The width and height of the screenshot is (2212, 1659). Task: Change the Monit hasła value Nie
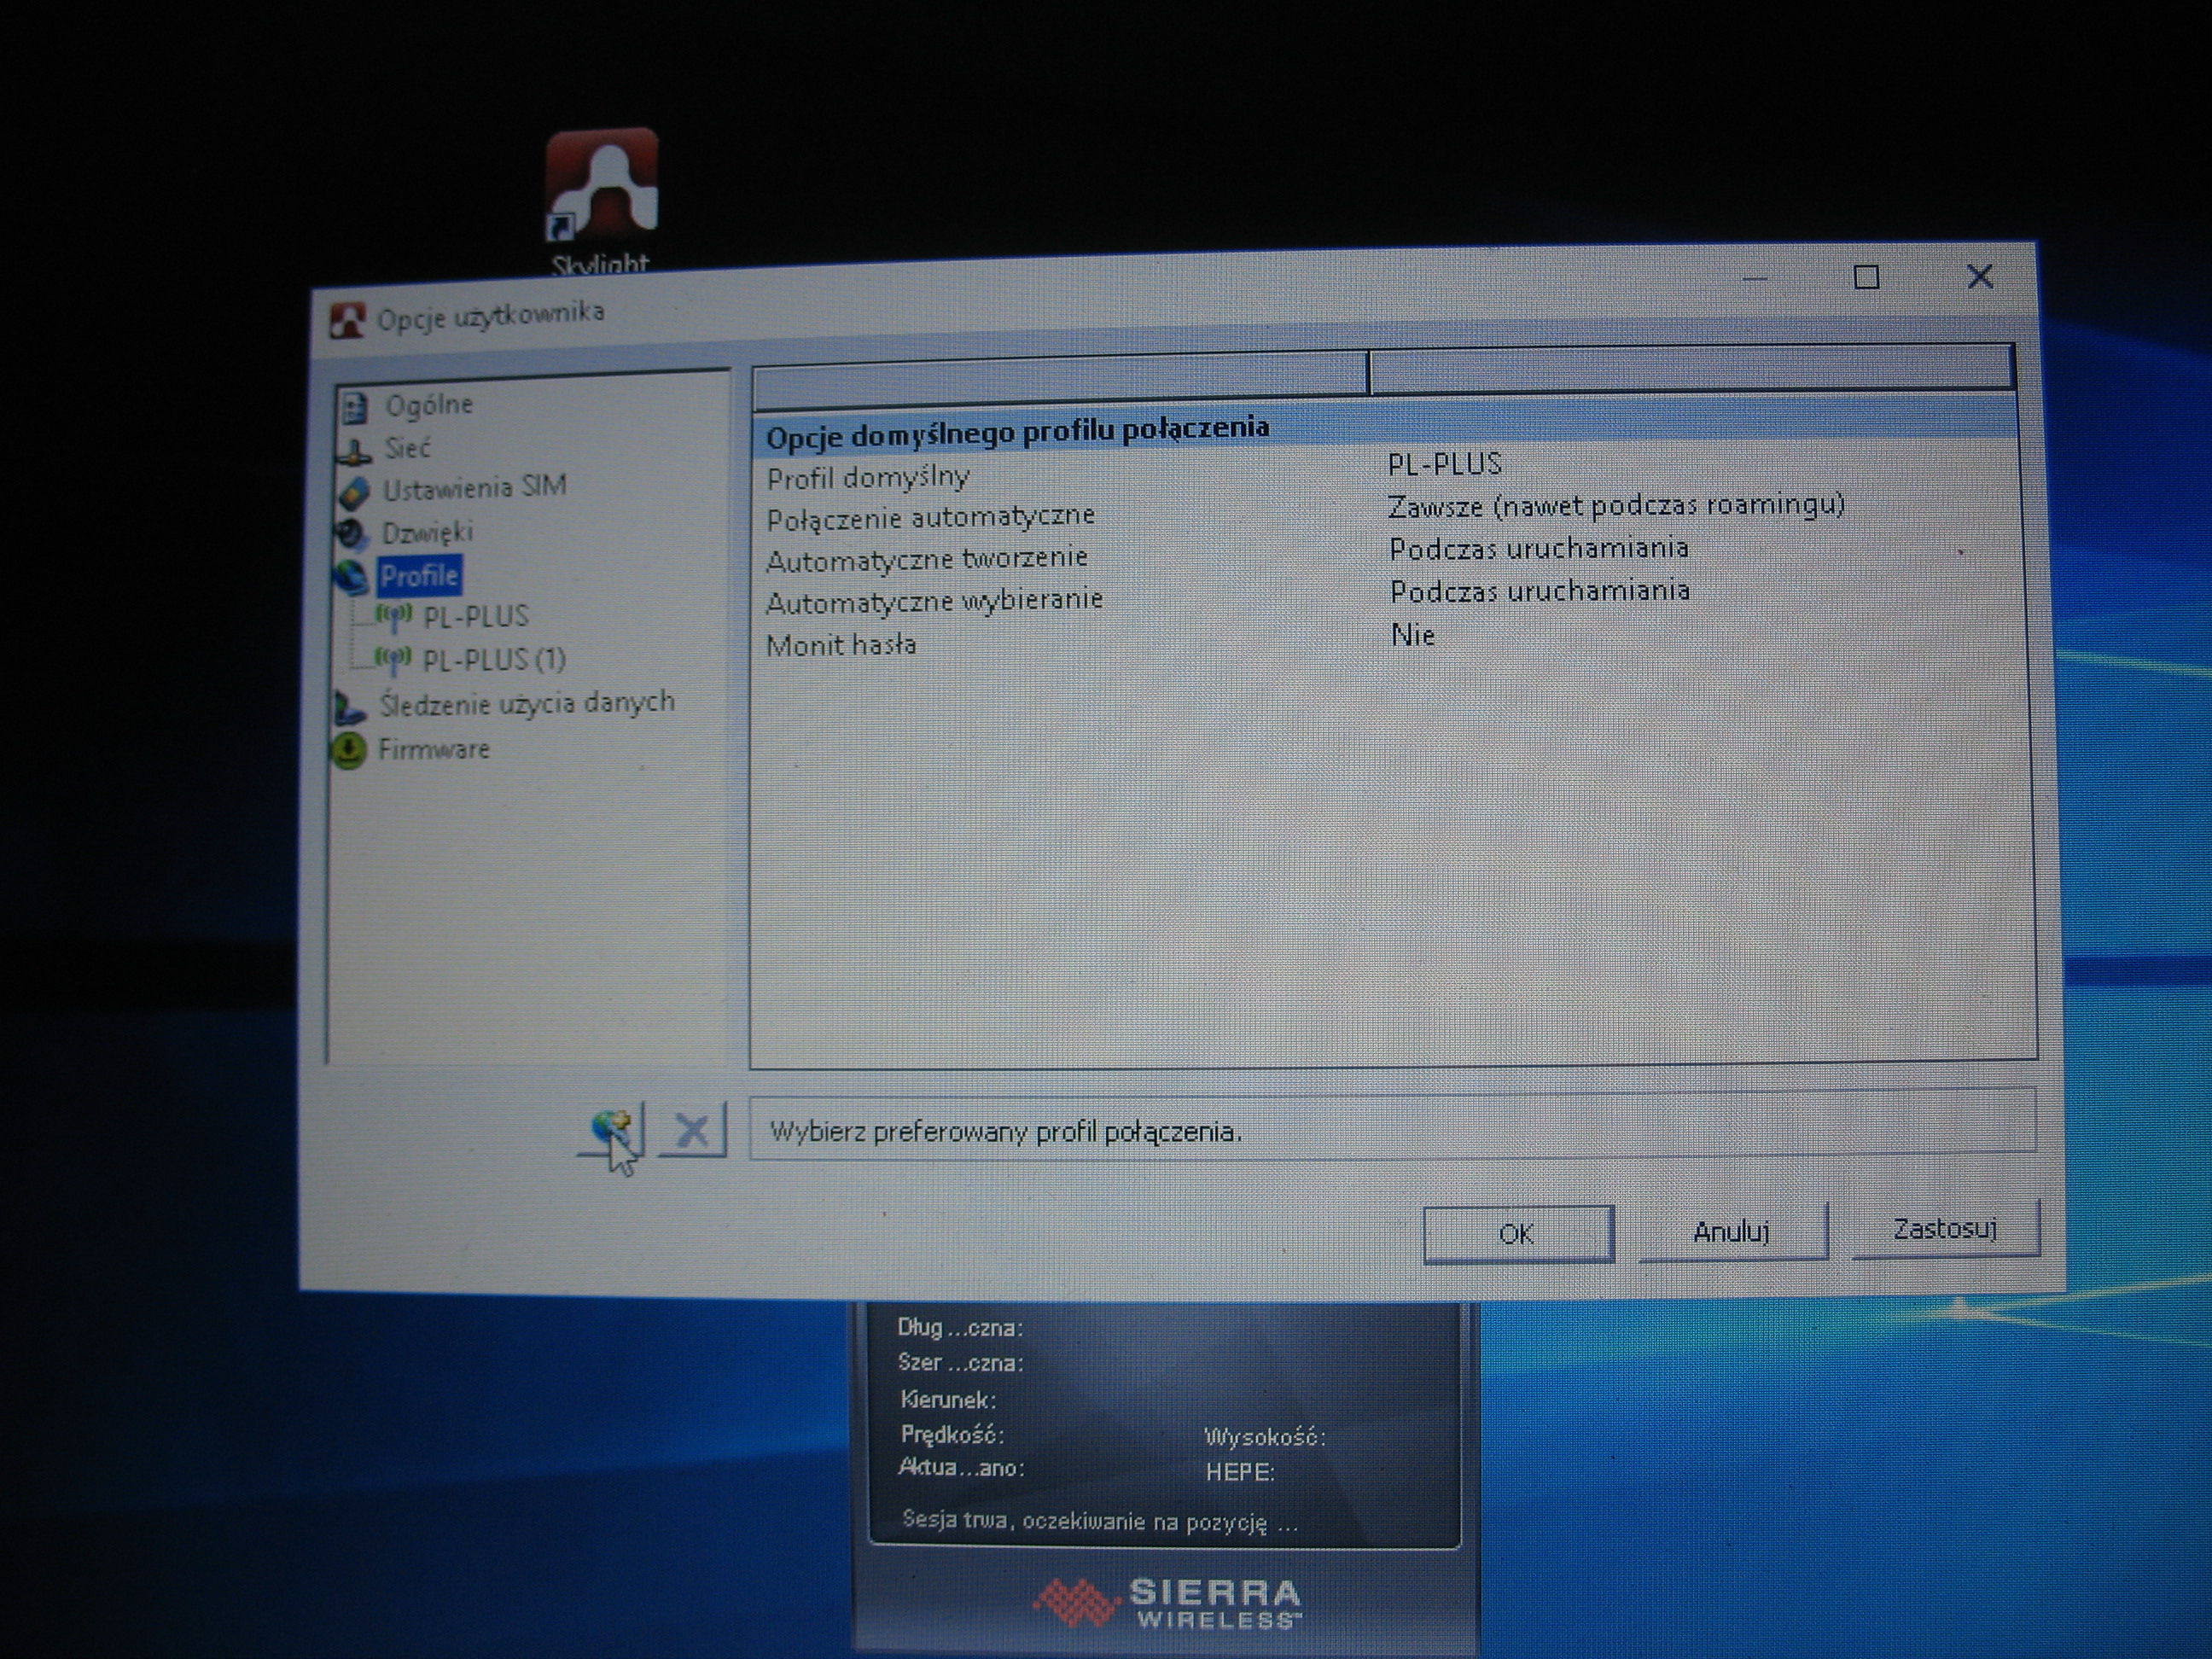pyautogui.click(x=1413, y=635)
